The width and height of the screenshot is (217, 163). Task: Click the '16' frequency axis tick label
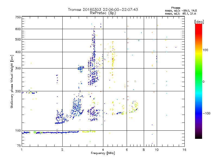point(184,150)
